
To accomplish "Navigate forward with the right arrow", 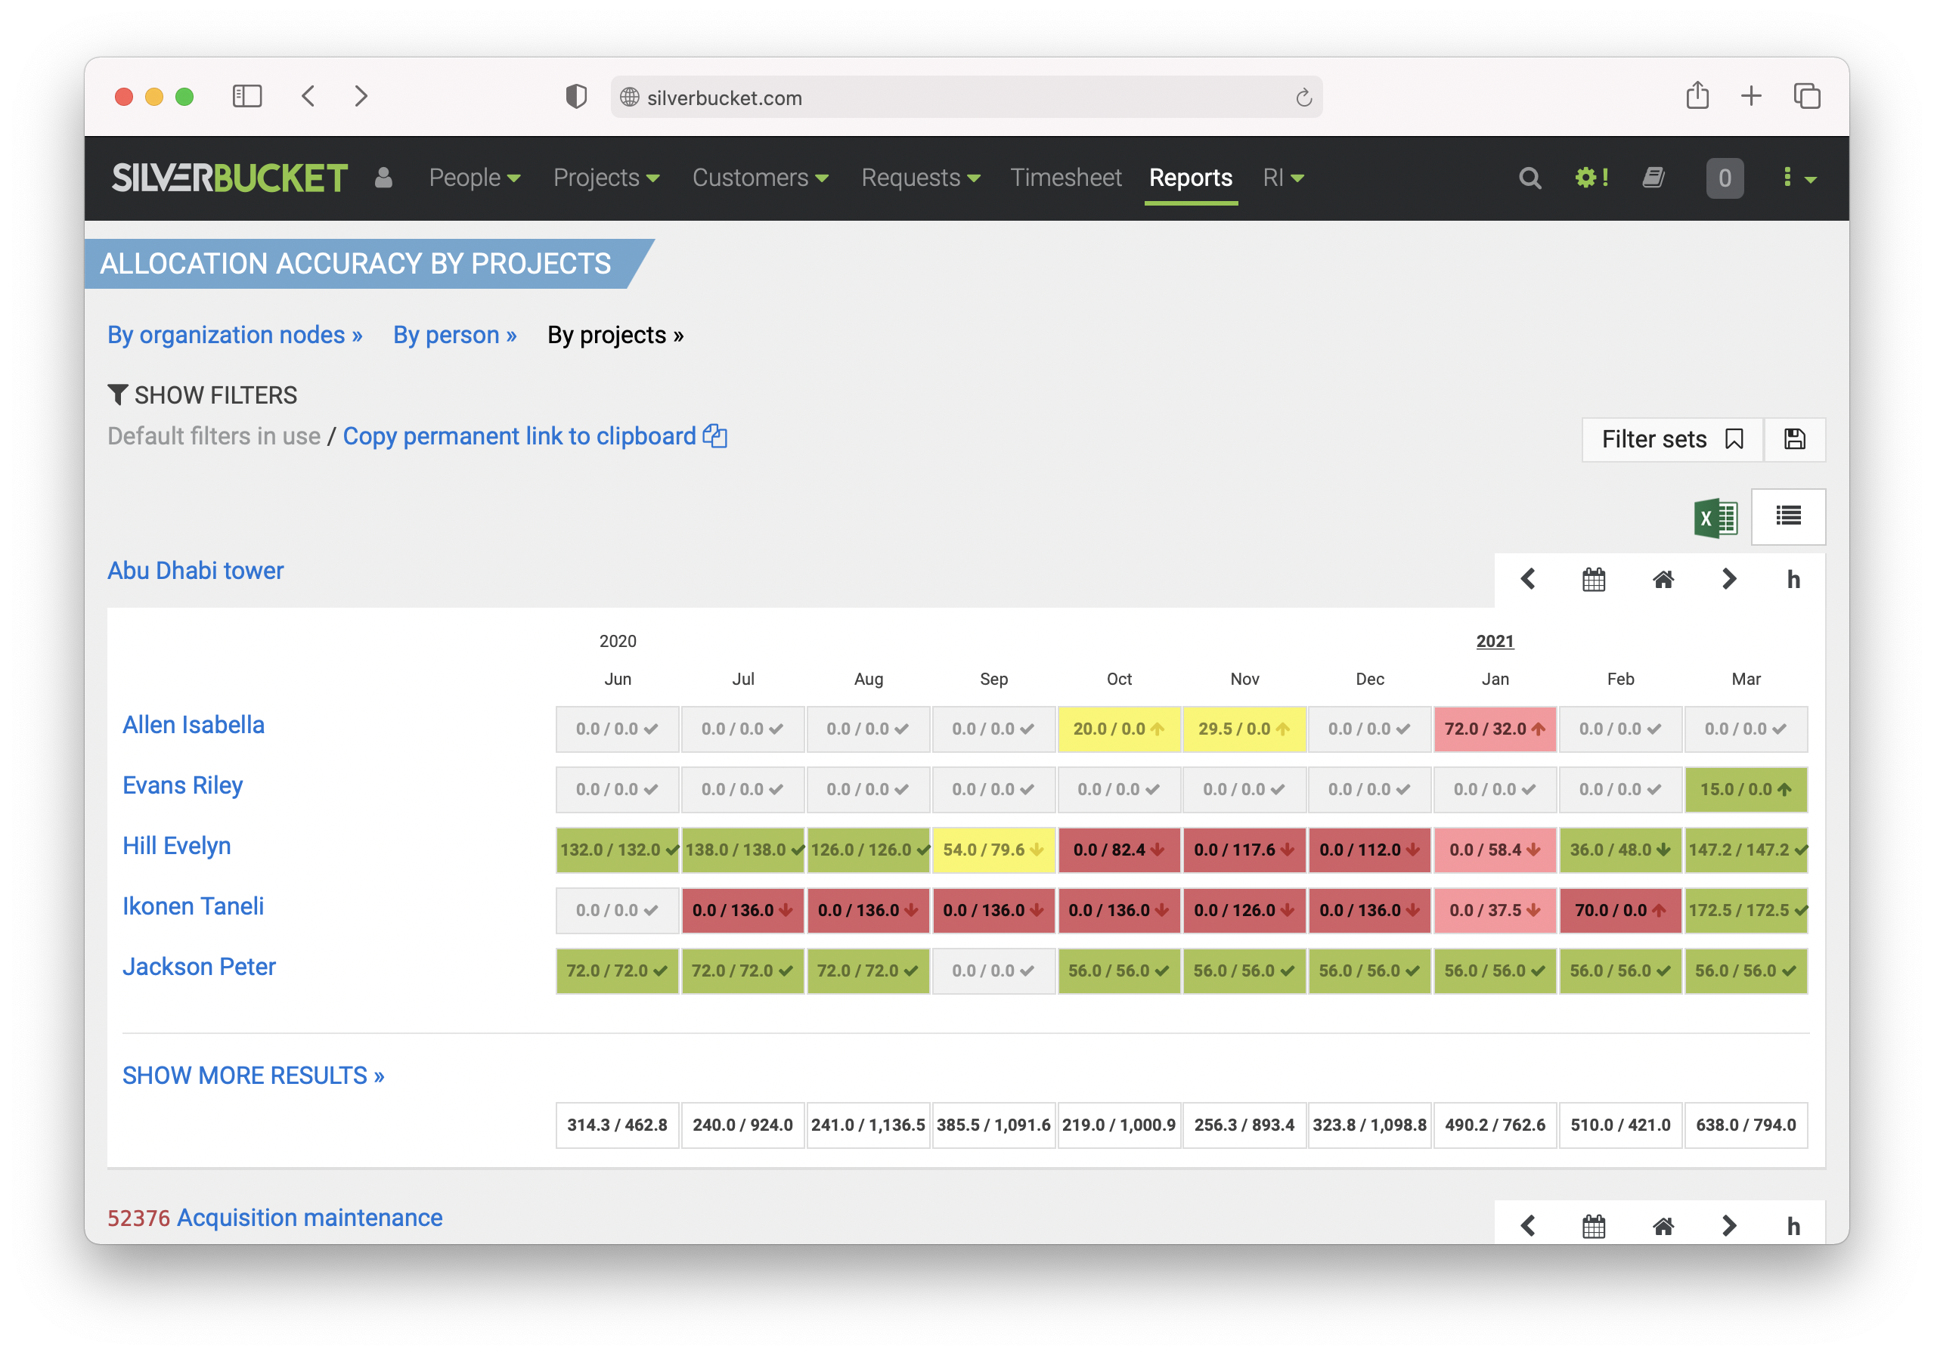I will 1729,579.
